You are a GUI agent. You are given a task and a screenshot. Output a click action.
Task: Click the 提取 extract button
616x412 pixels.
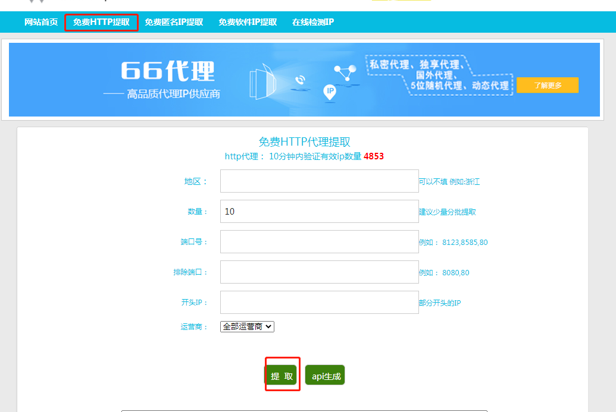tap(282, 375)
